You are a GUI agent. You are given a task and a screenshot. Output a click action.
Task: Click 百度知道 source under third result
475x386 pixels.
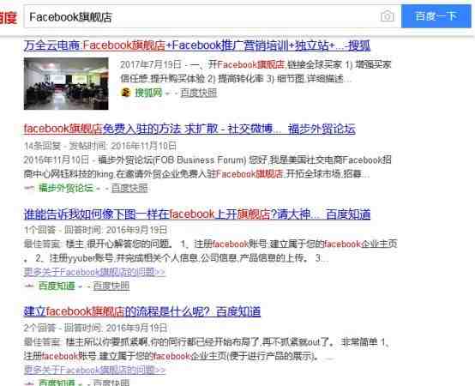[57, 286]
